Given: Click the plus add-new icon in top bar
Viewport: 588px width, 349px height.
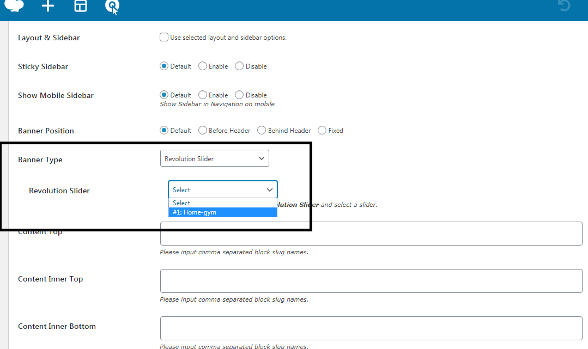Looking at the screenshot, I should [x=47, y=6].
